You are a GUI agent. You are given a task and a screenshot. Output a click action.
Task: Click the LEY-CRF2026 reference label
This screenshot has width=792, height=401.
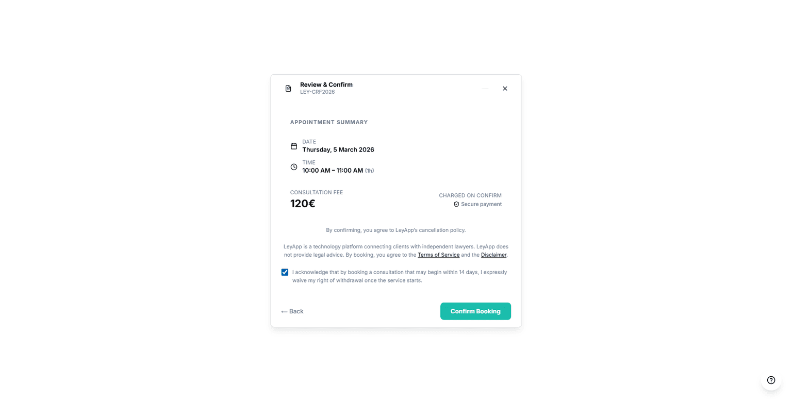click(318, 92)
